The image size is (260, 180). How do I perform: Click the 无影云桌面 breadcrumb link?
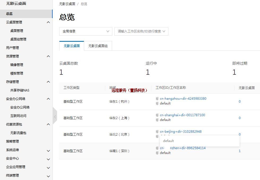pos(67,4)
